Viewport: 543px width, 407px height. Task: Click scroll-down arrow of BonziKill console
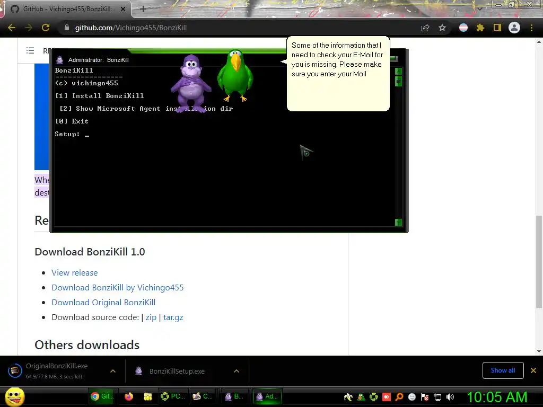pyautogui.click(x=398, y=223)
